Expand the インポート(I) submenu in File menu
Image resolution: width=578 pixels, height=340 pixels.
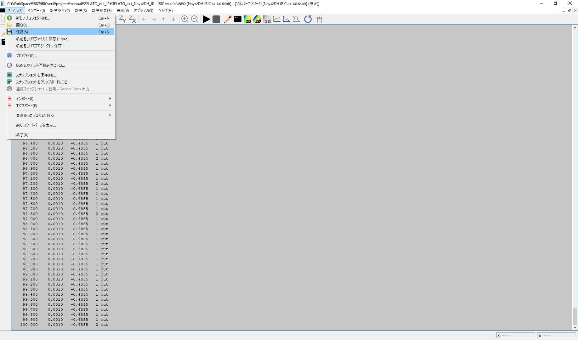(60, 99)
